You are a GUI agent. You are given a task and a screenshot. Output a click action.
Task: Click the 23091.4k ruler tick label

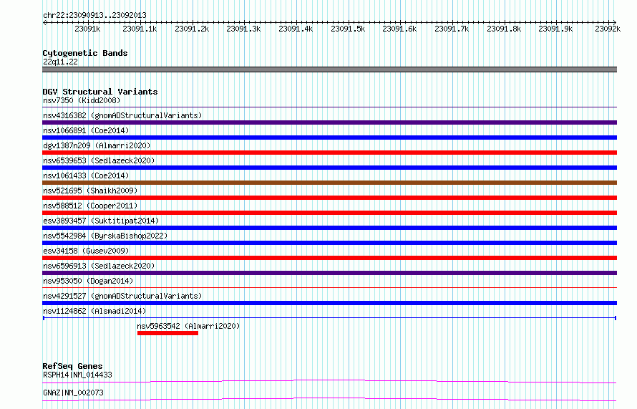coord(296,29)
